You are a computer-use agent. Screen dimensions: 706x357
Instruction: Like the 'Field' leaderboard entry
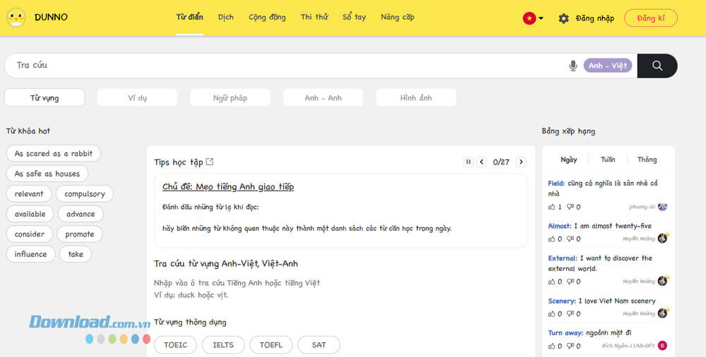pos(551,207)
